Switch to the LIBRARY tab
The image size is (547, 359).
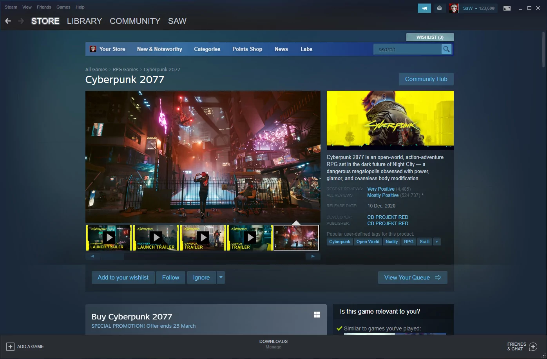(x=84, y=21)
